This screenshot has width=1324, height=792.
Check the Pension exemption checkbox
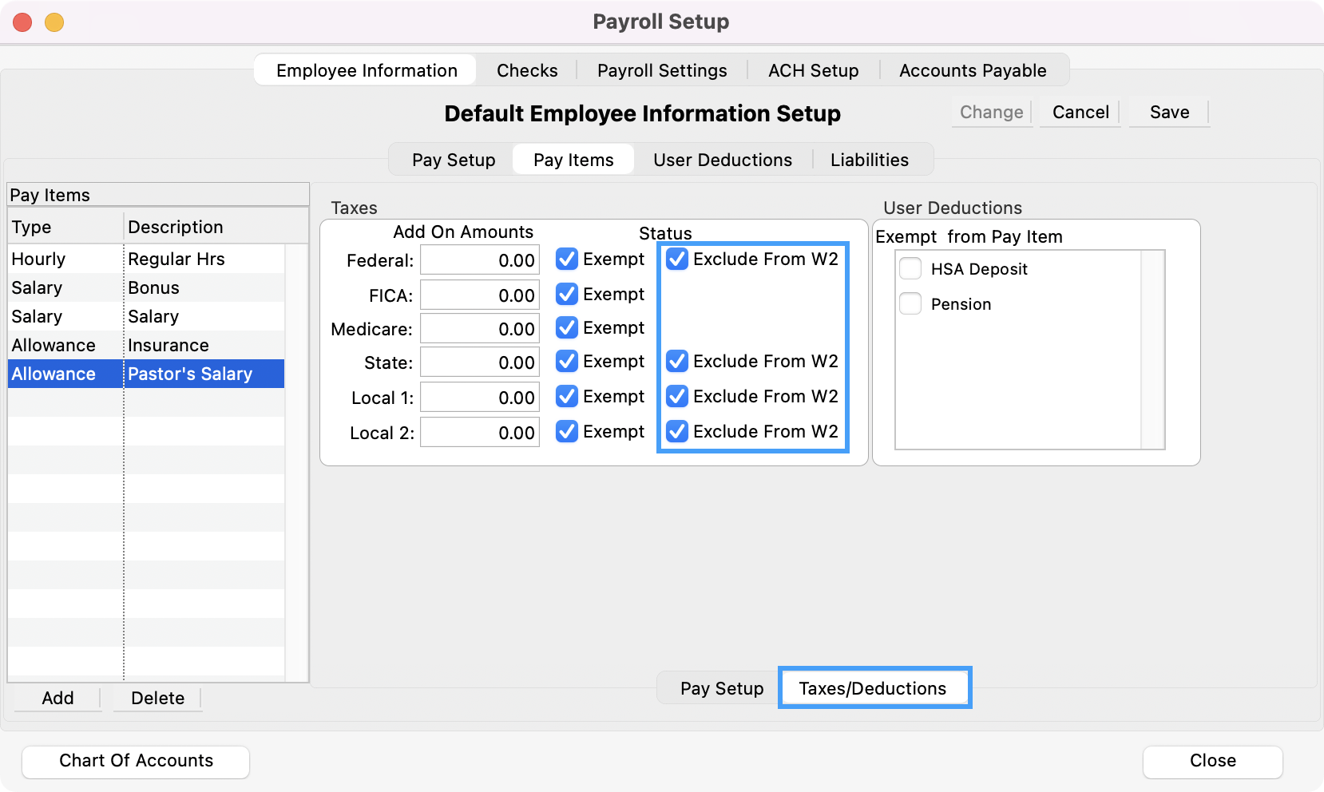pyautogui.click(x=910, y=304)
